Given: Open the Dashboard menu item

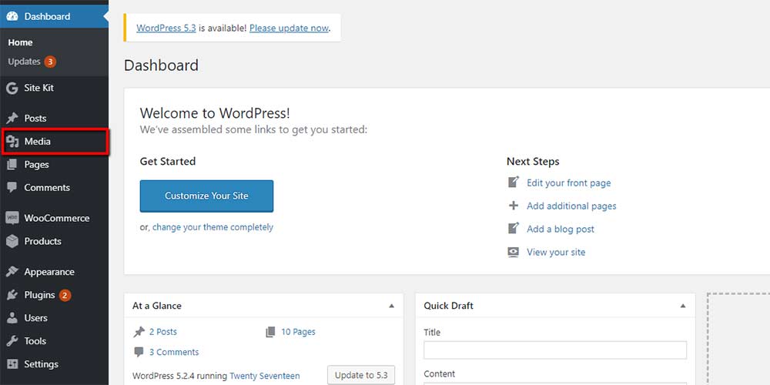Looking at the screenshot, I should coord(54,16).
